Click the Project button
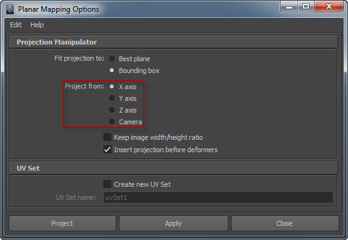This screenshot has height=240, width=348. [63, 223]
